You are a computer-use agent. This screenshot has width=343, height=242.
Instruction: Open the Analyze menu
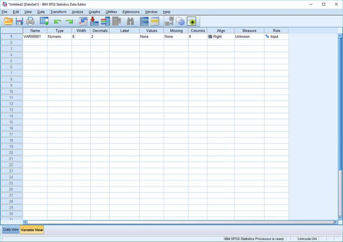(x=77, y=12)
